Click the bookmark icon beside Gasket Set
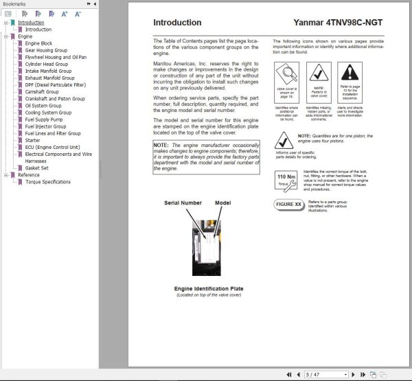This screenshot has width=412, height=381. pyautogui.click(x=20, y=168)
